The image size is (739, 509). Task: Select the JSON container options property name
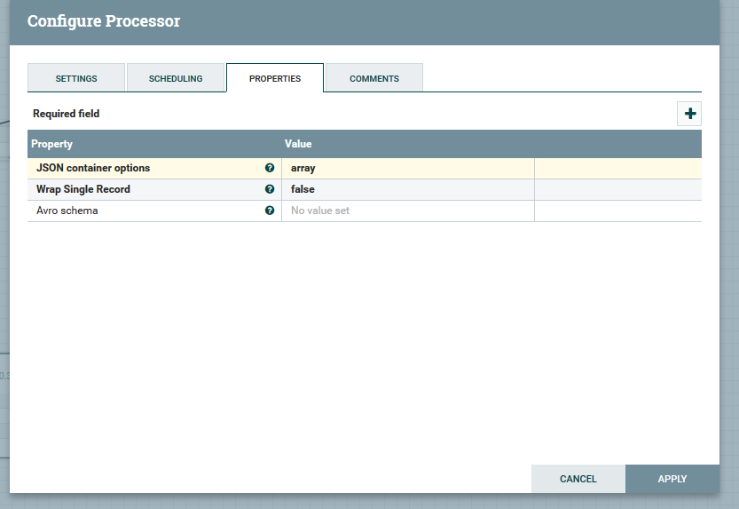pyautogui.click(x=93, y=168)
